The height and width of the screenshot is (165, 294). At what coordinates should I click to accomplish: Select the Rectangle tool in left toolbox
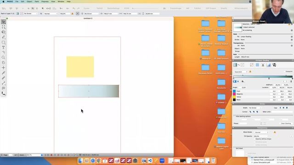coord(3,42)
